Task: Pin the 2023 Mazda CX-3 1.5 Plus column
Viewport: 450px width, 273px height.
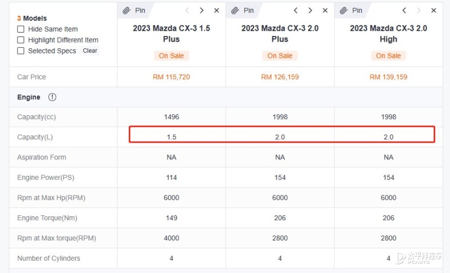Action: tap(134, 11)
